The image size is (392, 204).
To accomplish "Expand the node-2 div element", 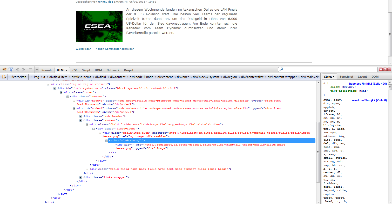I will tap(74, 101).
